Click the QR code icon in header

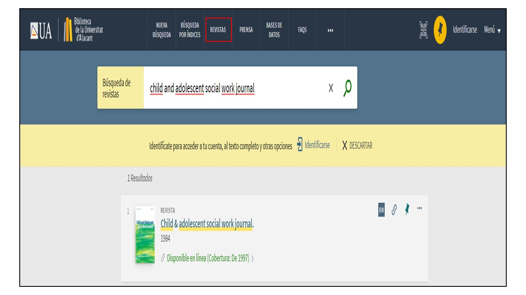[423, 30]
